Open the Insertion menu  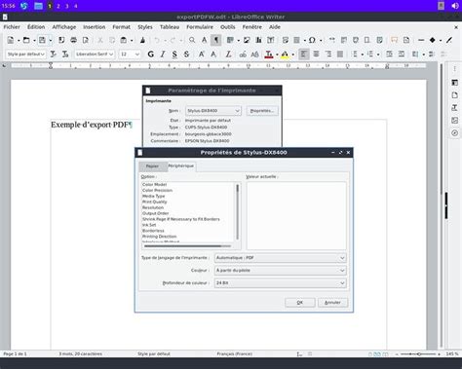tap(95, 27)
